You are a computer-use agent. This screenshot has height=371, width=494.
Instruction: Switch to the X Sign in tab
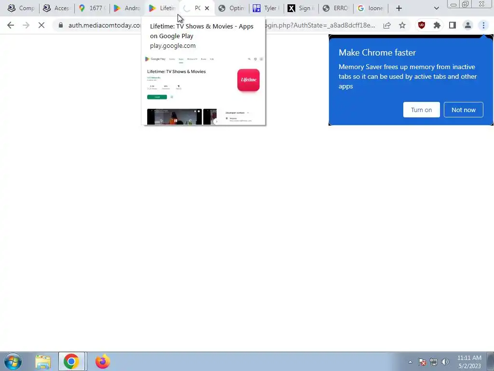301,8
